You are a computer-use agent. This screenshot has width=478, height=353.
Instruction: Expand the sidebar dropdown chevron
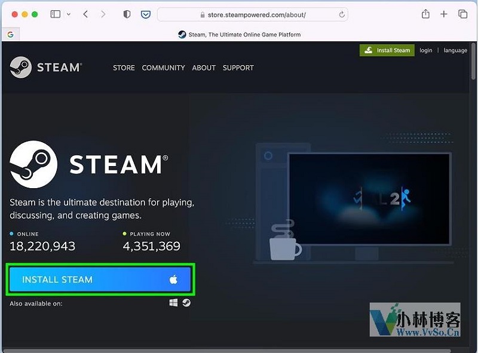[x=69, y=14]
